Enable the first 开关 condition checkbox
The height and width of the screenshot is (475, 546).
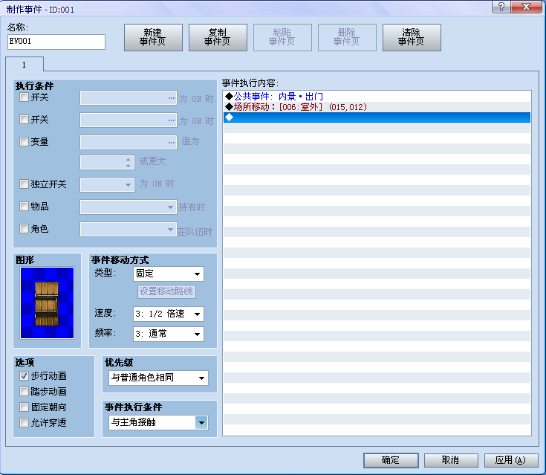[25, 97]
